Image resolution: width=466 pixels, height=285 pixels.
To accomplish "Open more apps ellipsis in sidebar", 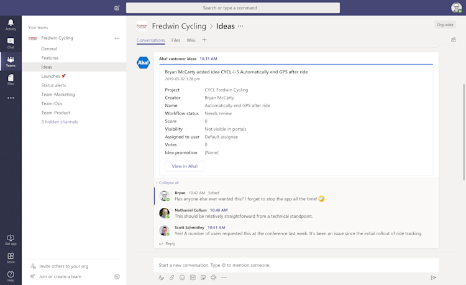I will pos(11,98).
